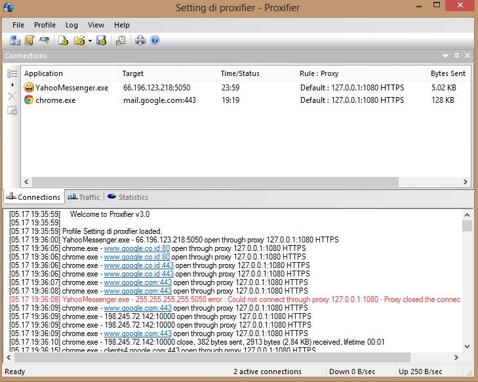Click the Proxifier title bar app icon

coord(9,7)
